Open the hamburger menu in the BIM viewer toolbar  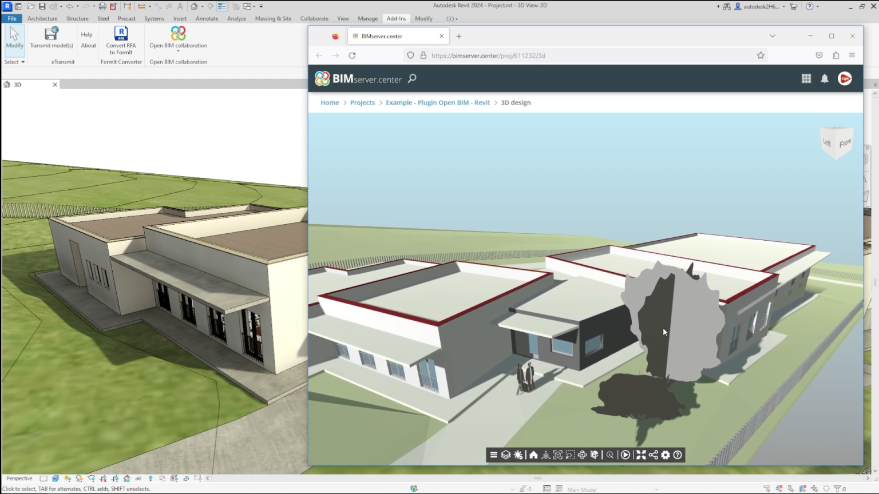click(x=493, y=455)
